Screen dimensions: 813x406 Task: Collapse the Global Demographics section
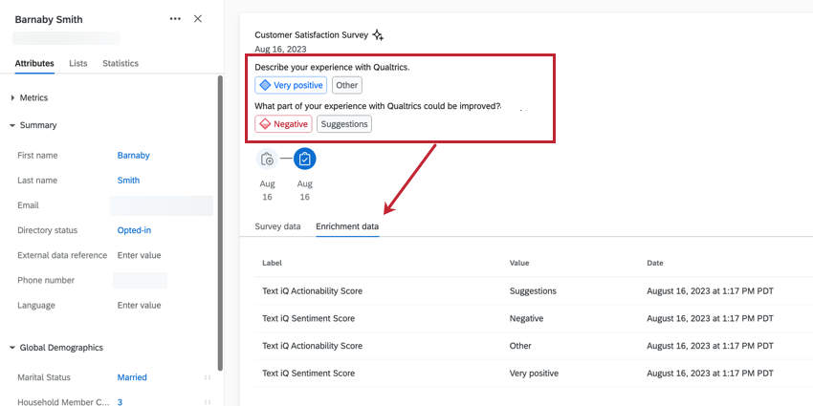point(12,348)
